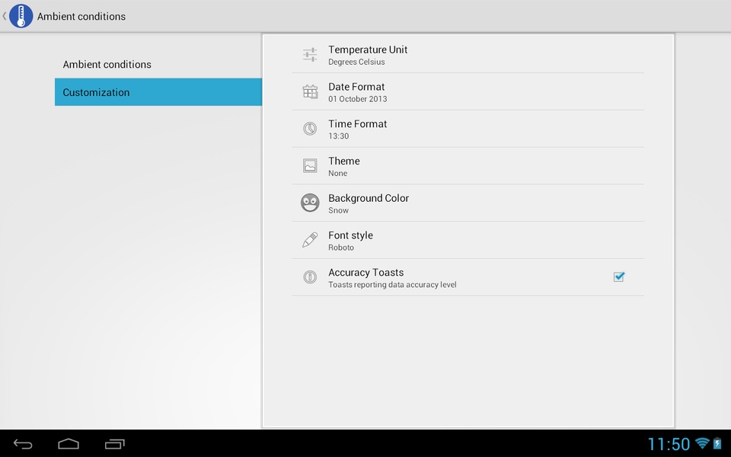Uncheck the Accuracy Toasts checkbox
Viewport: 731px width, 457px height.
618,277
